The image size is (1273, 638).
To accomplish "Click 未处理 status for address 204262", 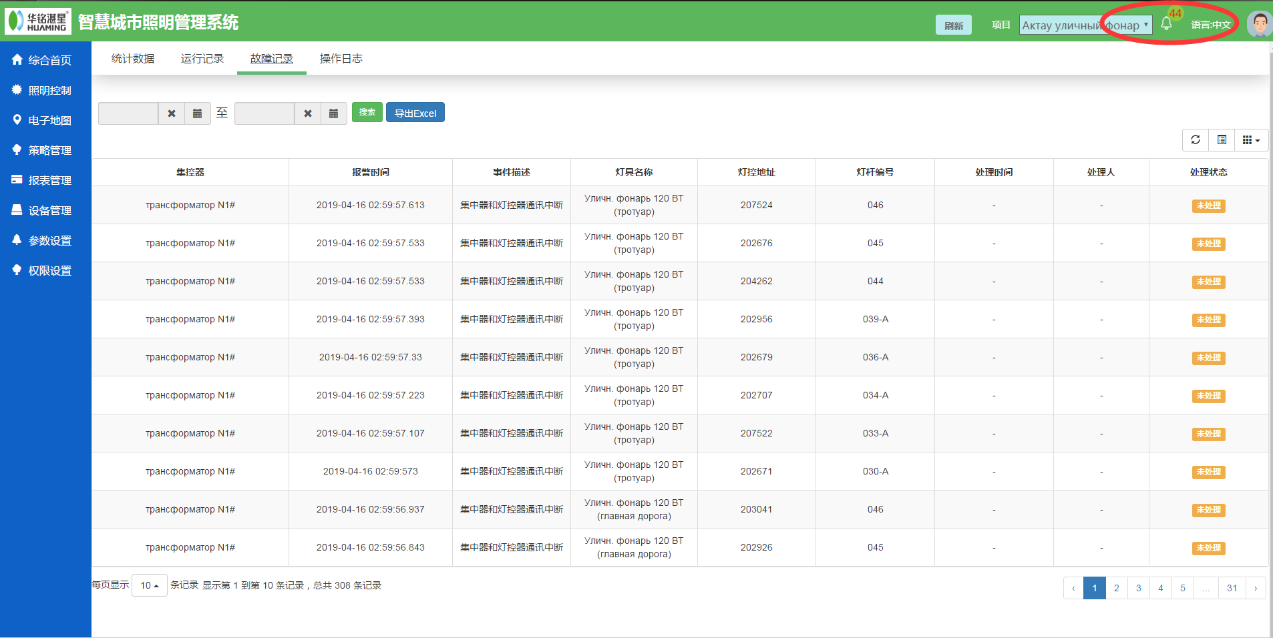I will (1209, 282).
